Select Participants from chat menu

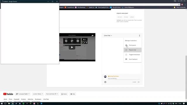pyautogui.click(x=133, y=45)
